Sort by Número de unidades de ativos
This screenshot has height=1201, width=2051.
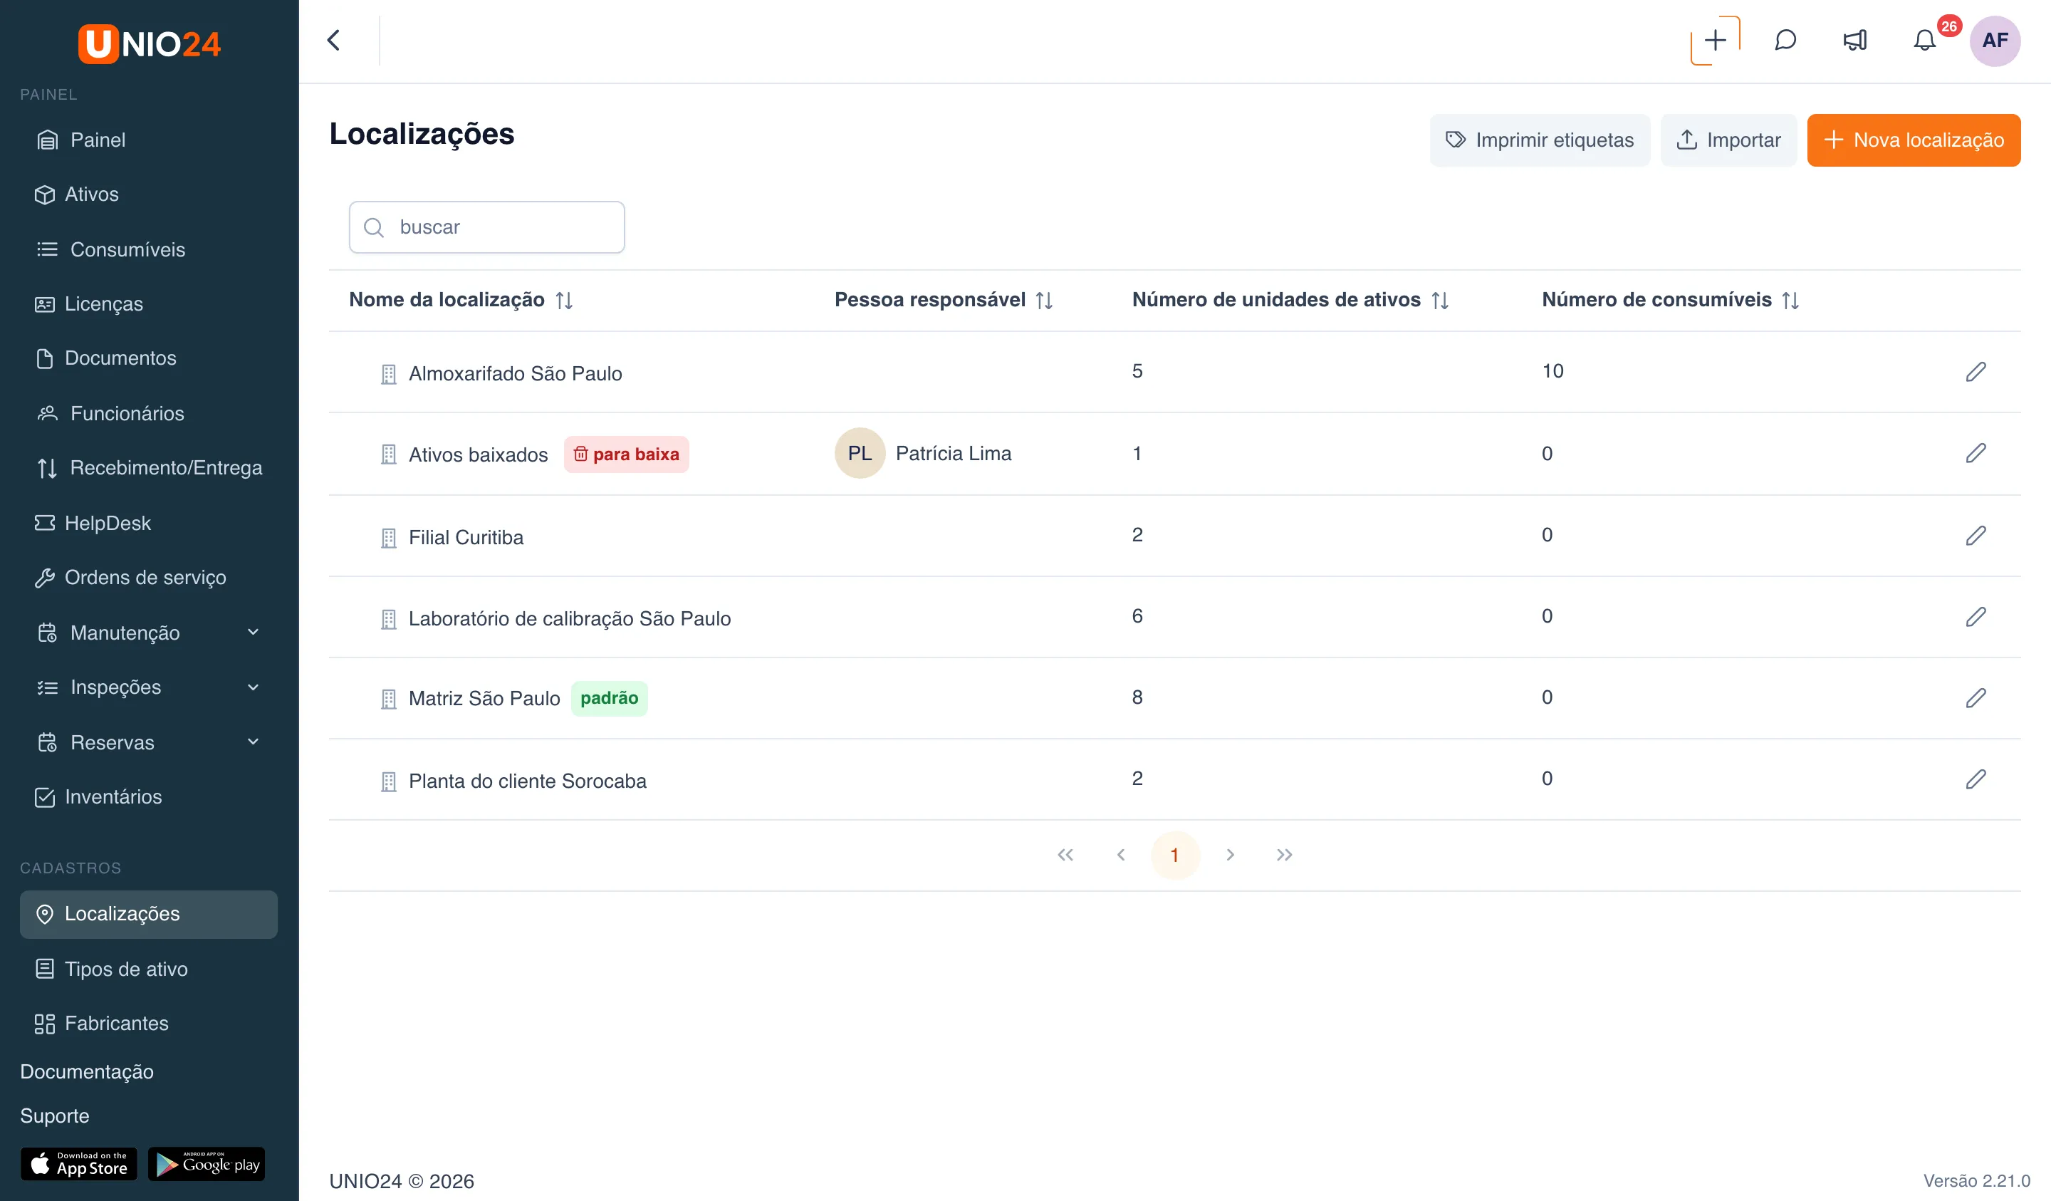tap(1440, 301)
